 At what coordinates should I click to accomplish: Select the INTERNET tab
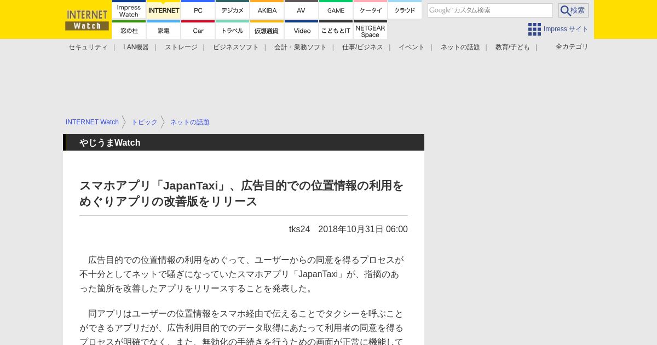(164, 9)
